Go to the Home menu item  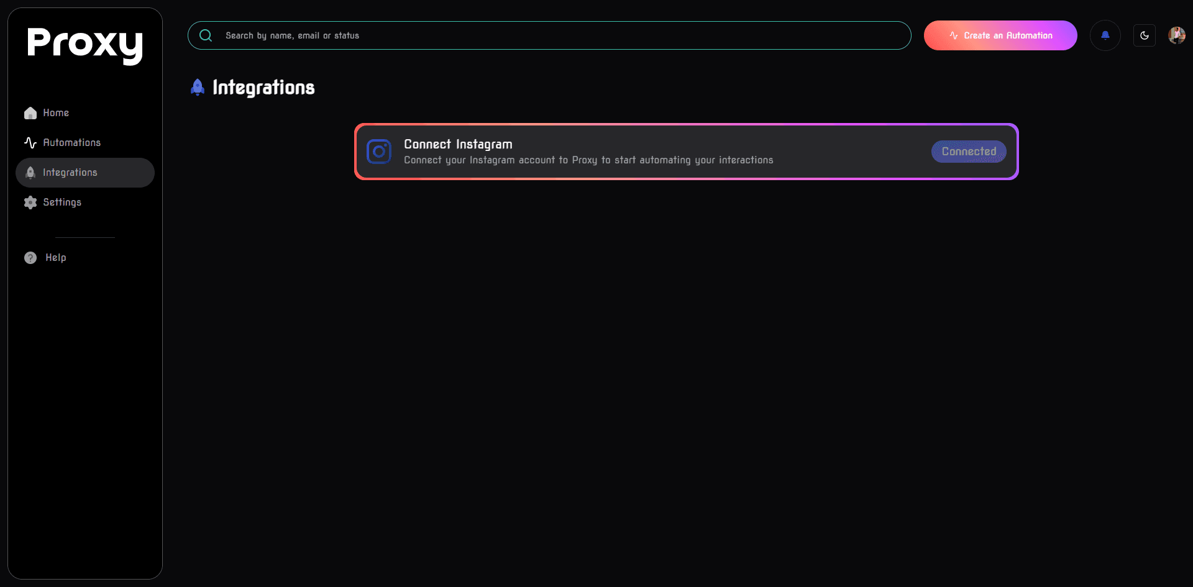[x=56, y=113]
